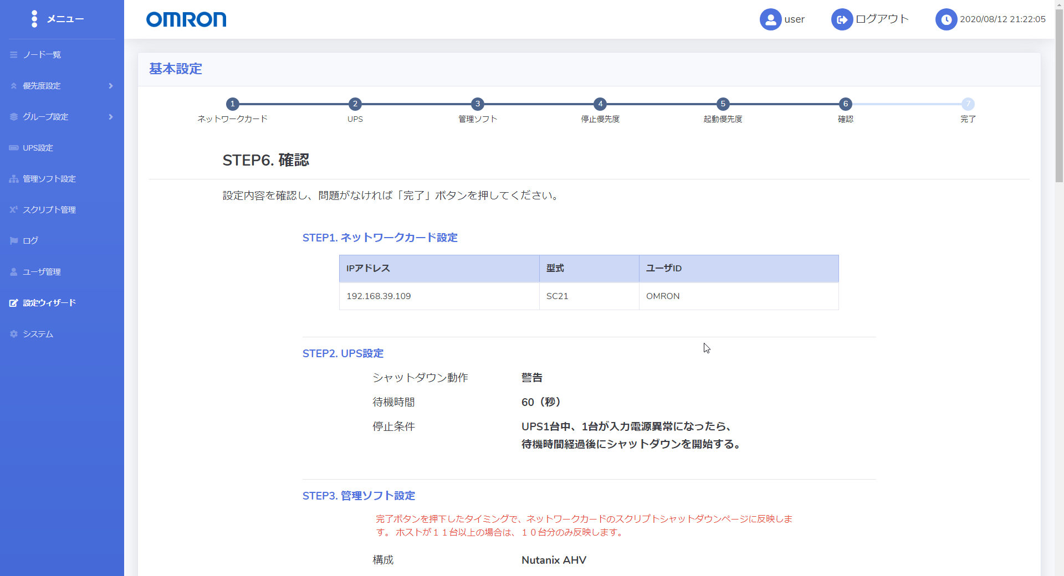Click the 警告 shutdown action value
Image resolution: width=1064 pixels, height=576 pixels.
point(532,378)
